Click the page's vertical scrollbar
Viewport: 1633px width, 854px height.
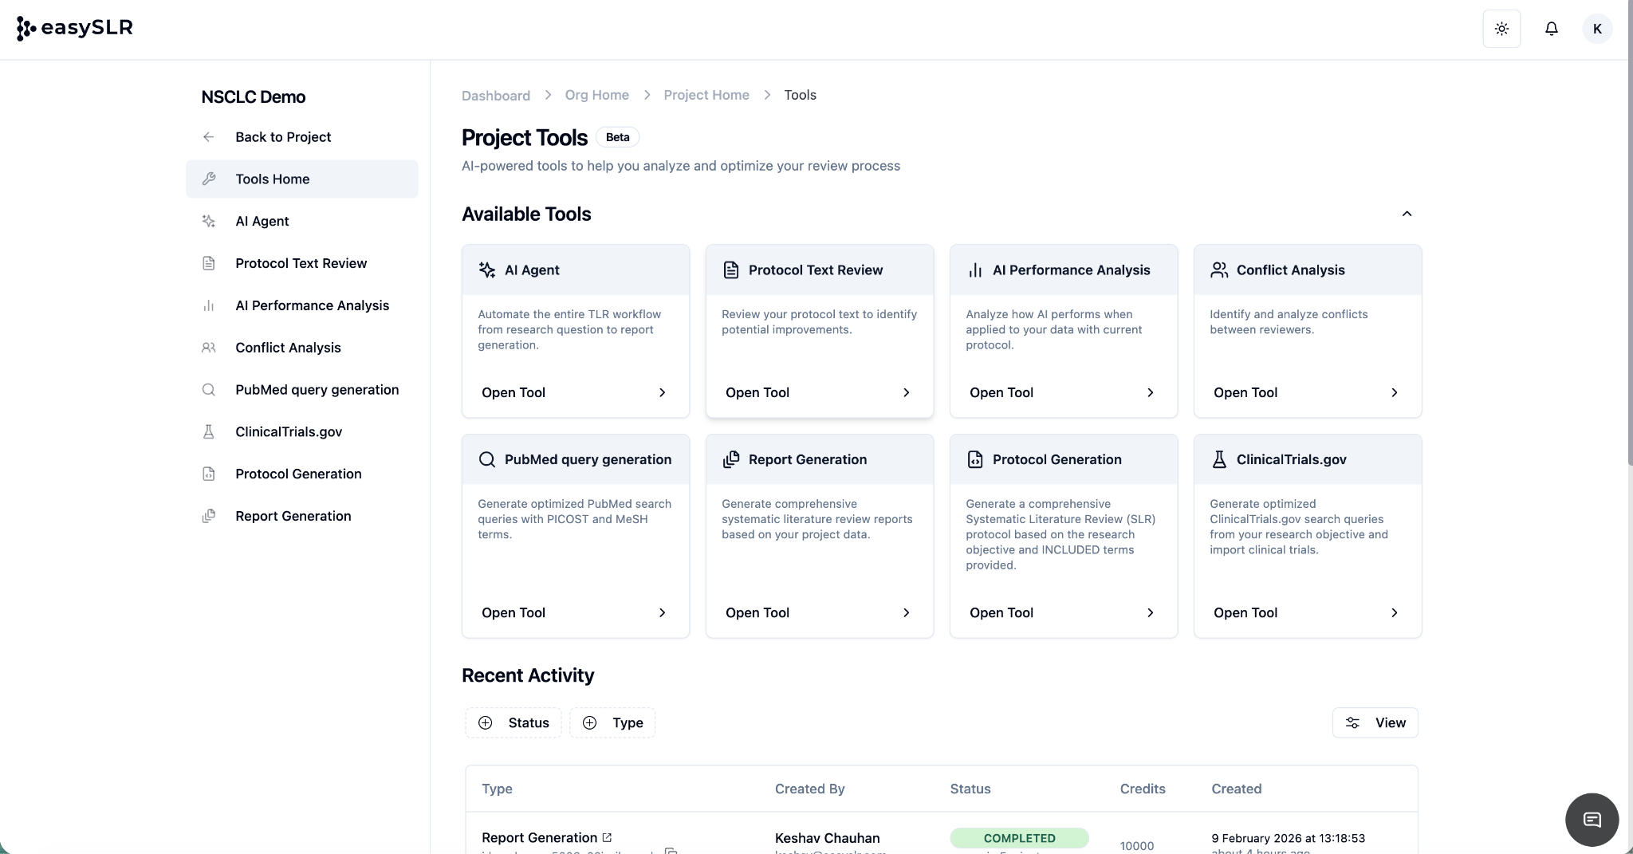coord(1629,239)
